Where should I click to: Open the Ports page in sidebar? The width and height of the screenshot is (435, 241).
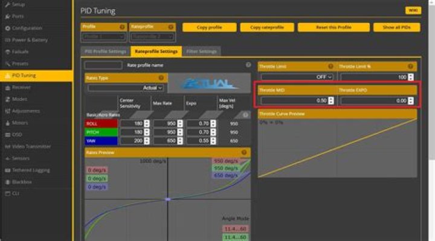tap(18, 16)
